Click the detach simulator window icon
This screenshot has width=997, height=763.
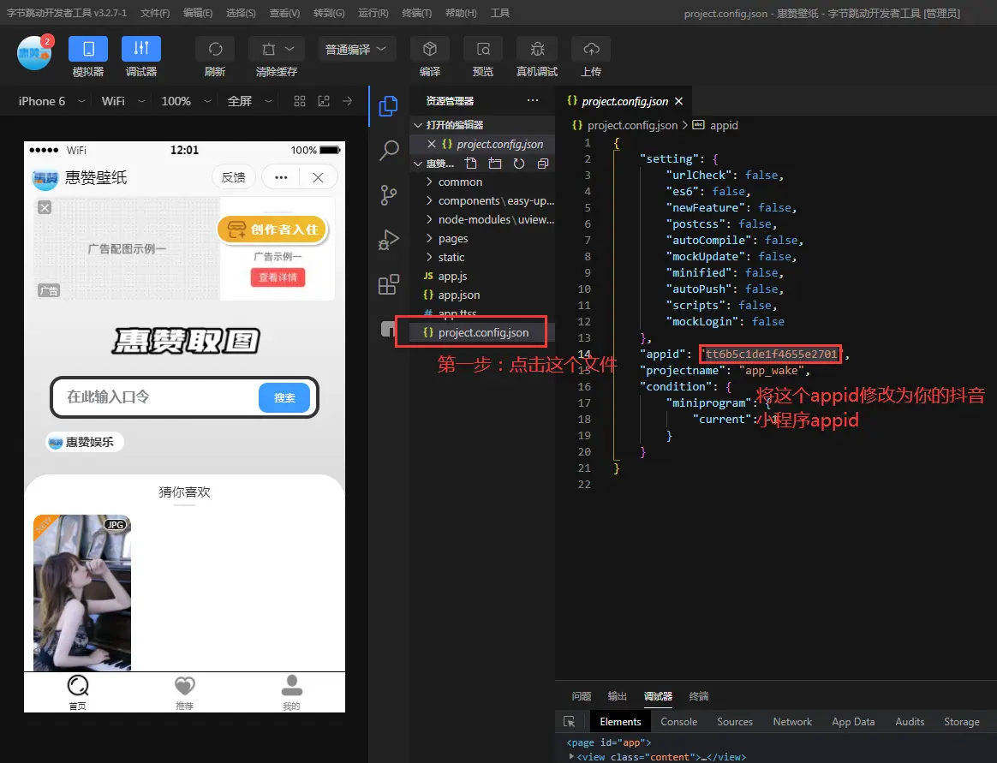point(324,101)
